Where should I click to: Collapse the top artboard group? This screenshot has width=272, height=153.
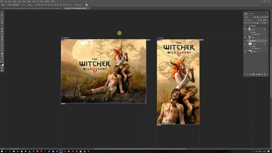[x=247, y=26]
